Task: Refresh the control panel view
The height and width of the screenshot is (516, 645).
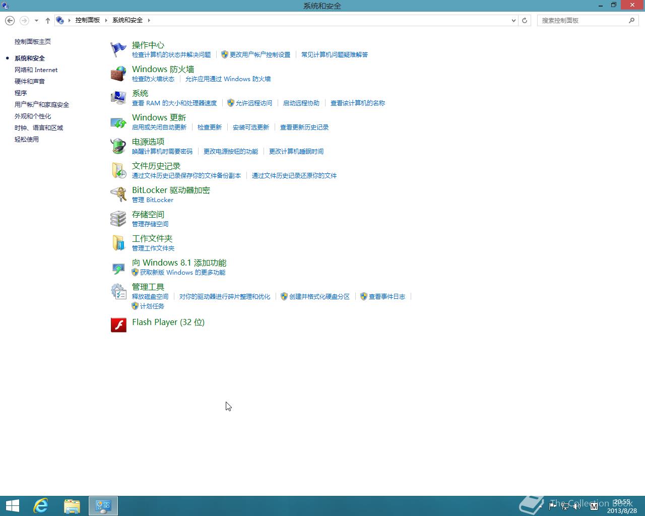Action: 525,20
